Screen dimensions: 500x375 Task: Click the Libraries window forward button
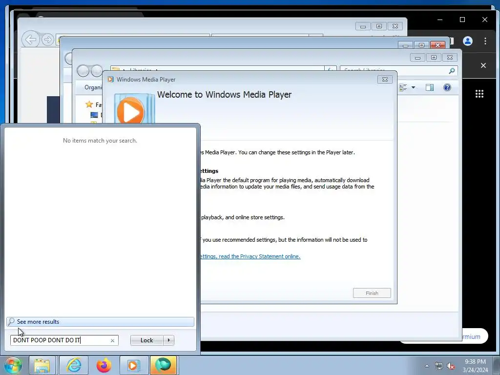pos(97,71)
